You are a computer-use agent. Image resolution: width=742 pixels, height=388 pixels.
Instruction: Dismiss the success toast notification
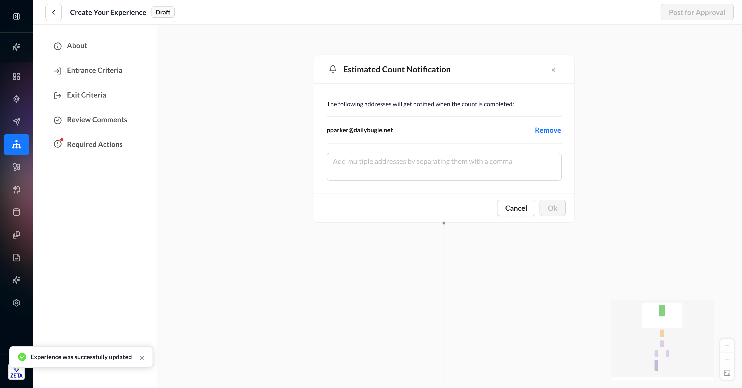point(142,358)
